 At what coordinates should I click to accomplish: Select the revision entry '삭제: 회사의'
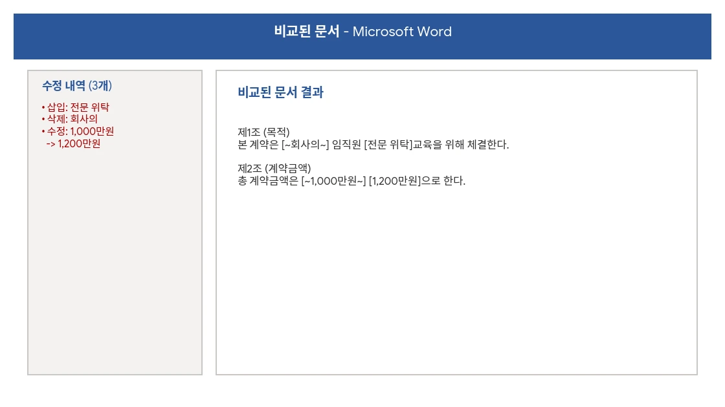click(x=69, y=119)
